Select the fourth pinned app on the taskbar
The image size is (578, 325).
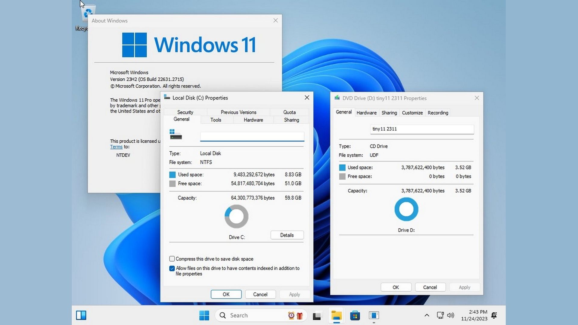point(374,315)
